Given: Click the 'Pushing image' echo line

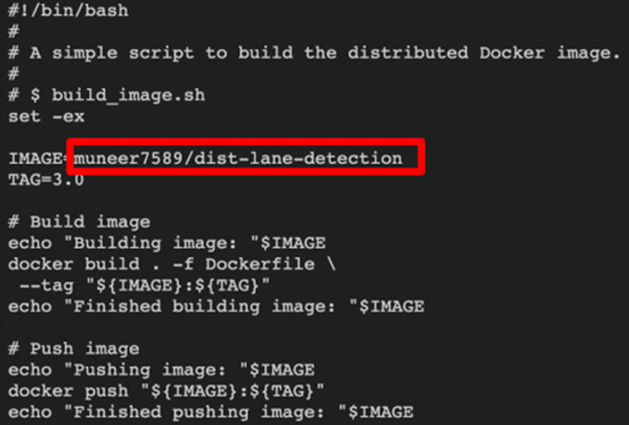Looking at the screenshot, I should (x=161, y=369).
